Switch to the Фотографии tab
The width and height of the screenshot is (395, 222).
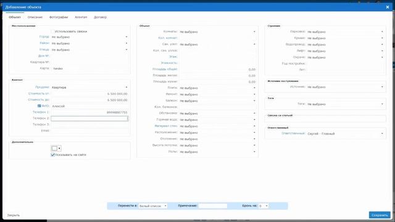tap(59, 17)
